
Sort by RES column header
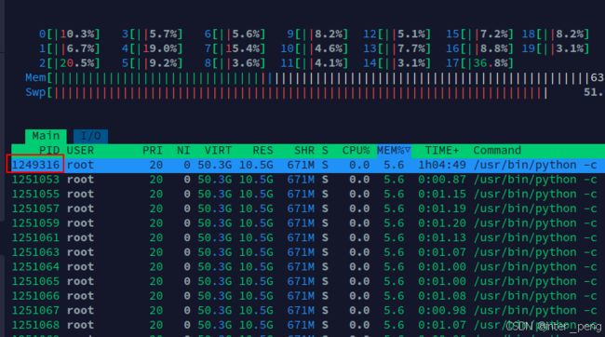262,150
